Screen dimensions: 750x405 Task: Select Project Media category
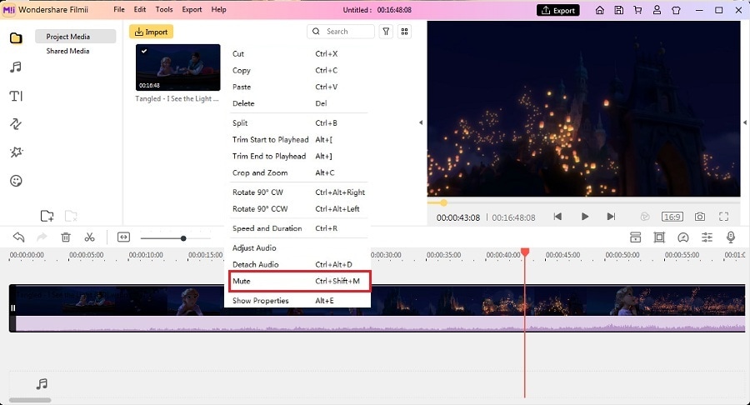coord(75,37)
